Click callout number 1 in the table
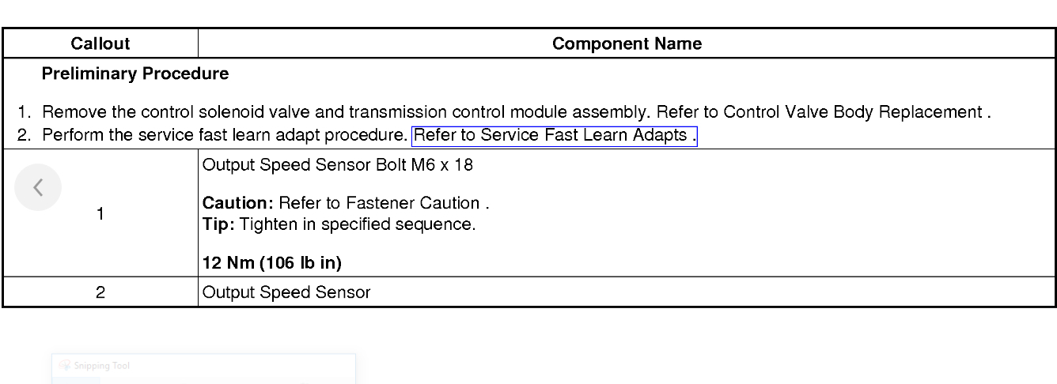This screenshot has height=384, width=1057. click(x=100, y=213)
